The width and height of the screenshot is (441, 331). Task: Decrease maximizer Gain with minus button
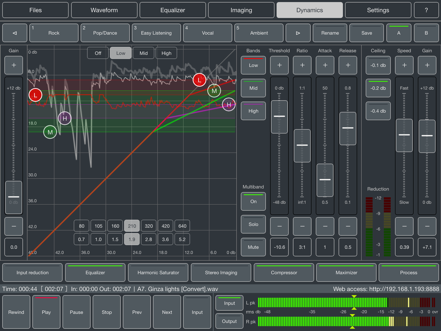[427, 226]
